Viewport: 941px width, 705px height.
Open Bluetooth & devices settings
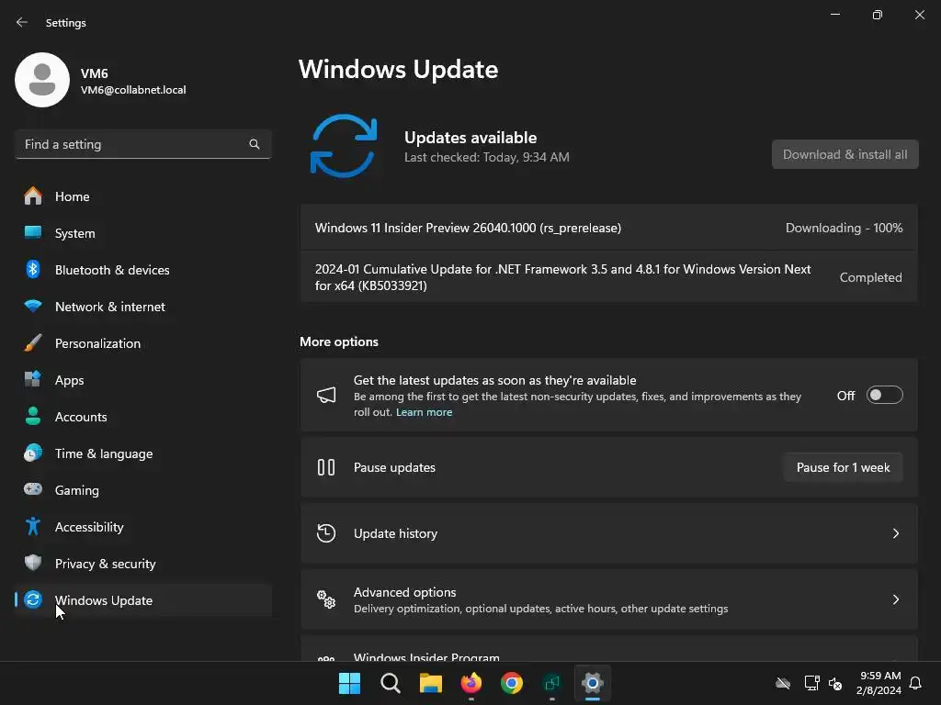[x=142, y=269]
